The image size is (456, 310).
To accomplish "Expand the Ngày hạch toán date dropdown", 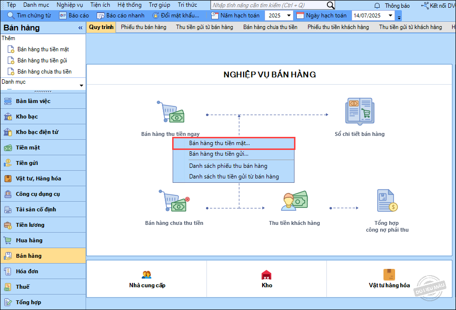I will pyautogui.click(x=391, y=15).
